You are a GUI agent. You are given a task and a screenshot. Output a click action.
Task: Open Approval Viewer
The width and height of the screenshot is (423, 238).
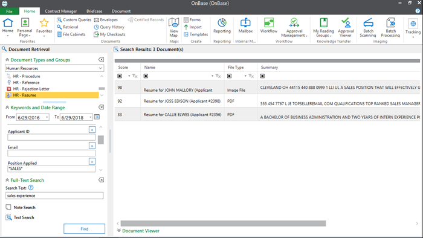point(346,28)
